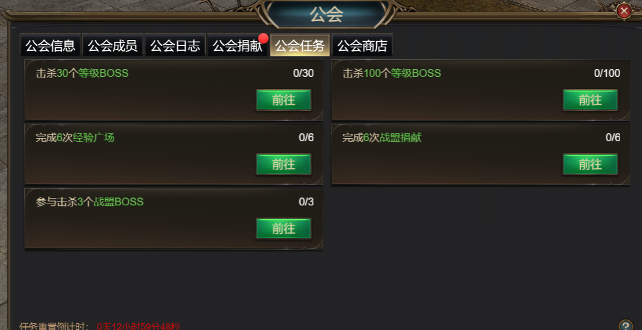Select the active 公会任务 tab

point(300,46)
